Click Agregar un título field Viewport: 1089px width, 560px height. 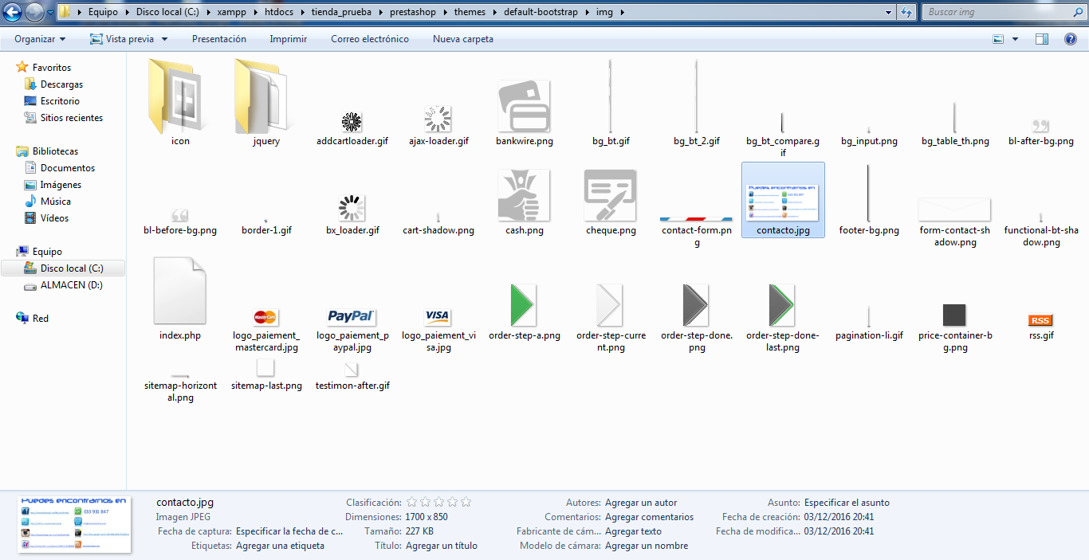point(442,546)
